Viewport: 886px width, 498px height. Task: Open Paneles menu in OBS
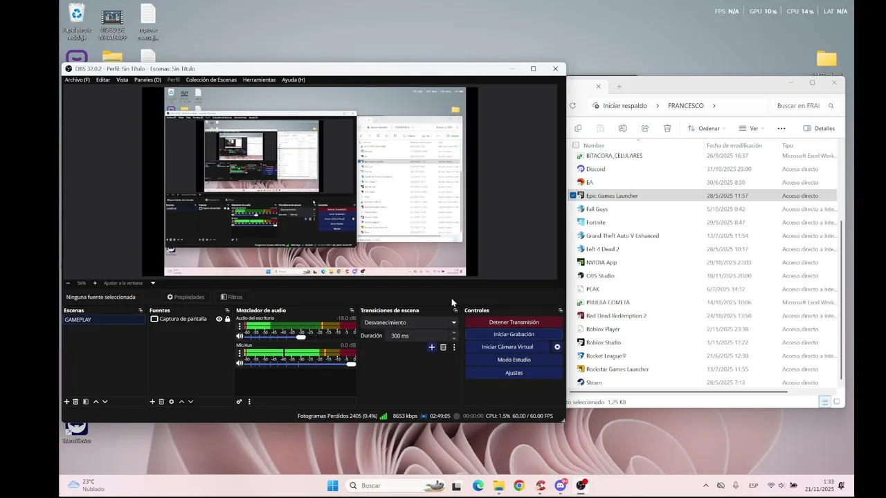coord(147,80)
